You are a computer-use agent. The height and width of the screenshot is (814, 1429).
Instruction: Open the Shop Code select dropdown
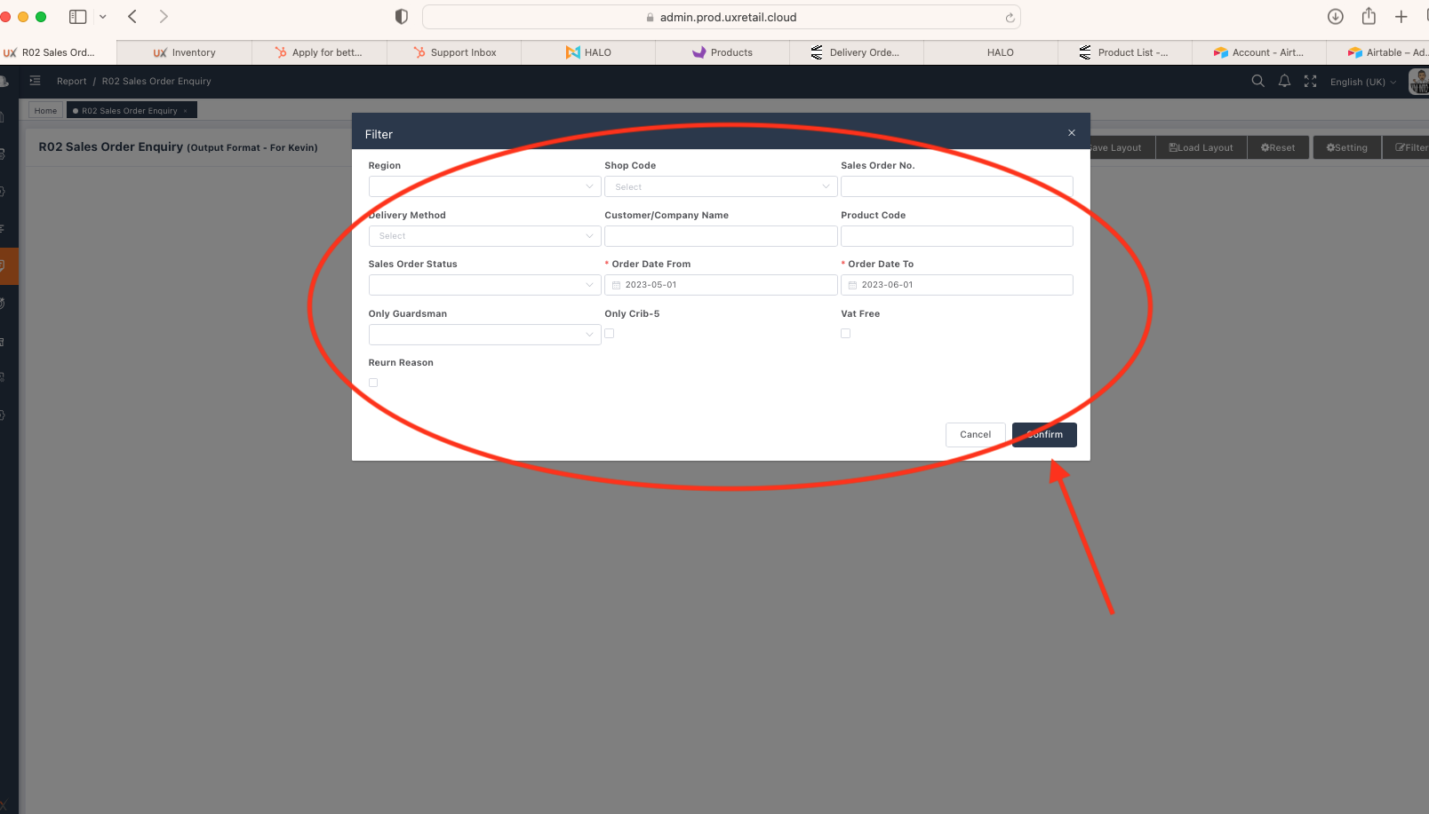click(x=720, y=186)
